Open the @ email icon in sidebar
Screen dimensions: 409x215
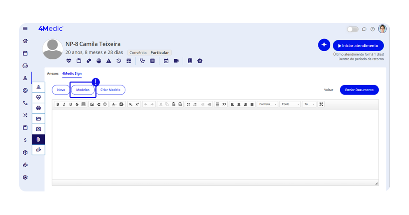pos(25,90)
